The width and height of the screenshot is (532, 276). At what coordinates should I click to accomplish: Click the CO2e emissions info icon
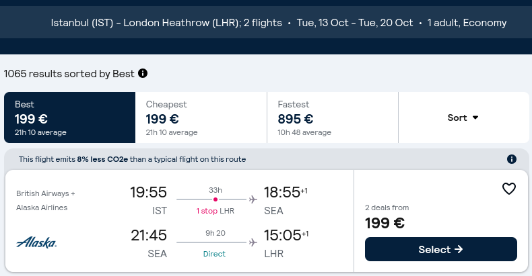(511, 159)
